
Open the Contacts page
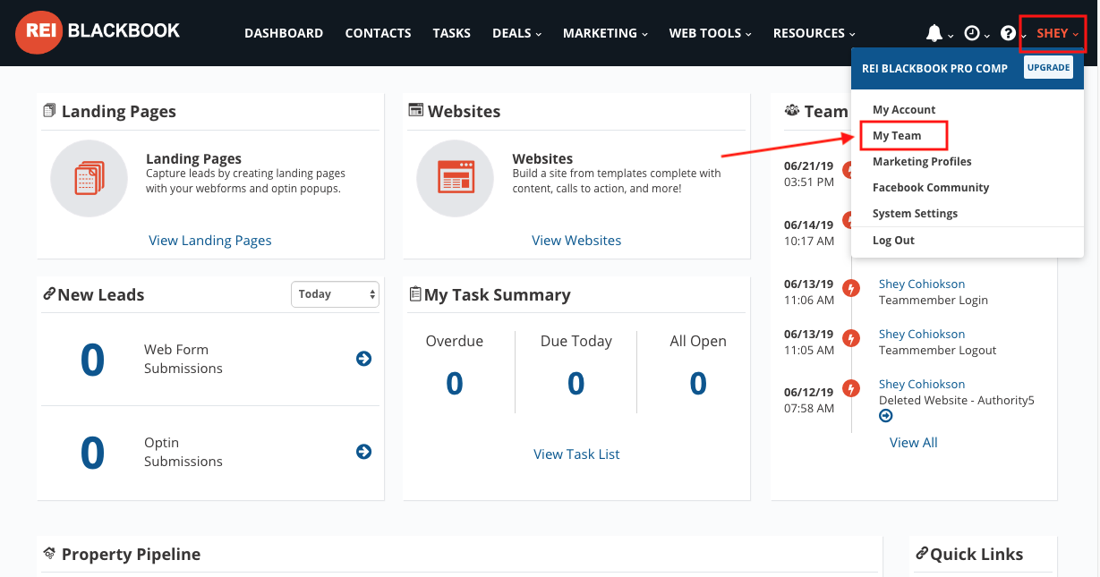(379, 33)
